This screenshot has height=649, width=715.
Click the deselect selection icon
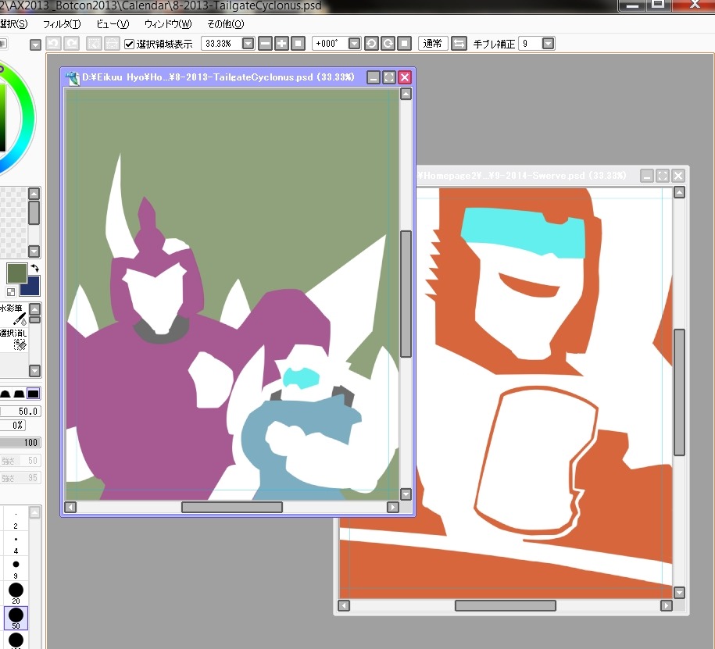pyautogui.click(x=94, y=44)
